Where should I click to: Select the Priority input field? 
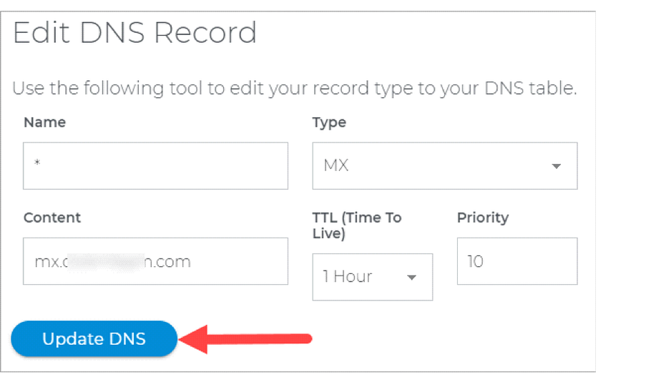pos(517,261)
